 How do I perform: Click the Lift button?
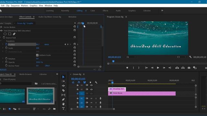coord(177,68)
